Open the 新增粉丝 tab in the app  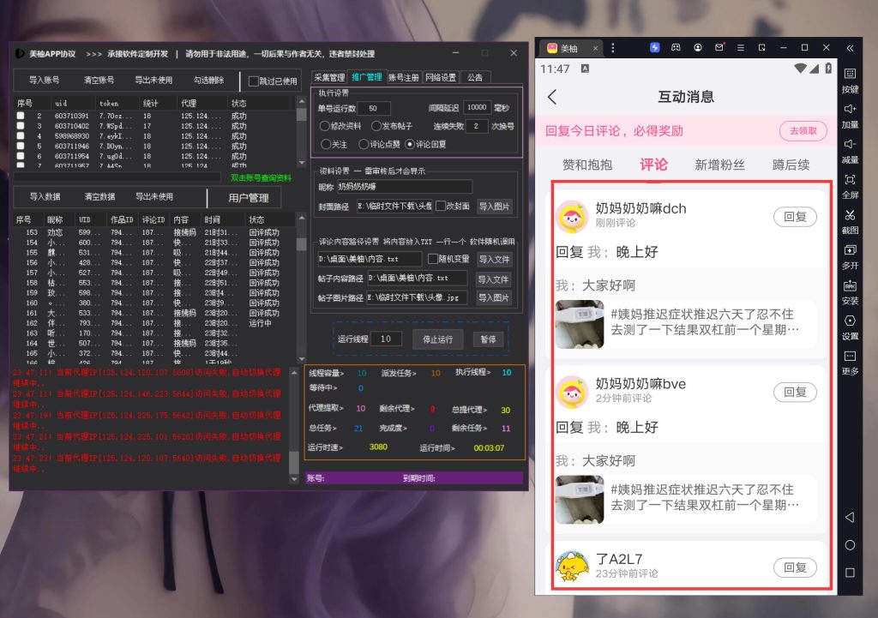719,165
